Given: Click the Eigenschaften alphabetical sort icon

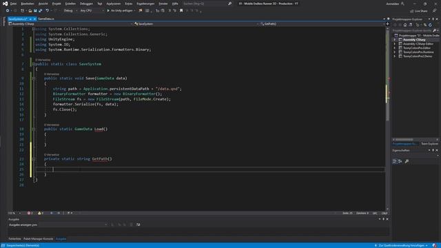Looking at the screenshot, I should 400,161.
